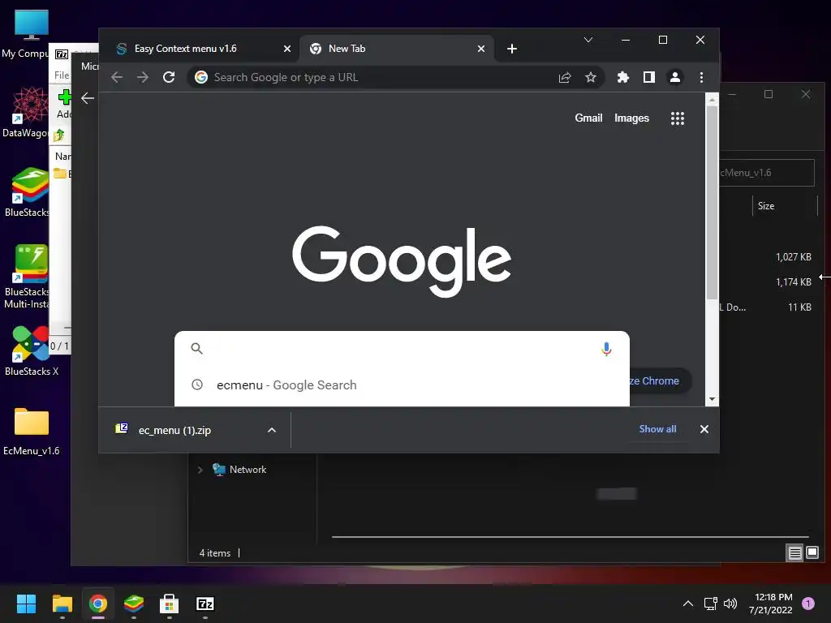This screenshot has width=831, height=623.
Task: Open EcMenu_v1.6 desktop folder
Action: 31,432
